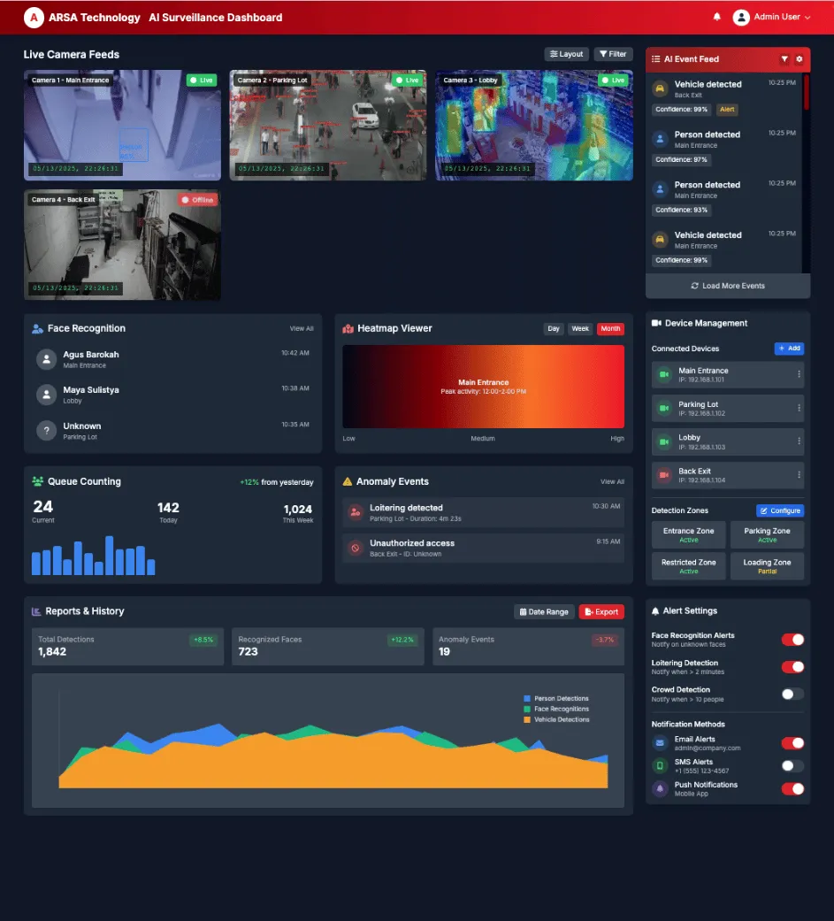
Task: Switch heatmap view to Week
Action: tap(580, 328)
